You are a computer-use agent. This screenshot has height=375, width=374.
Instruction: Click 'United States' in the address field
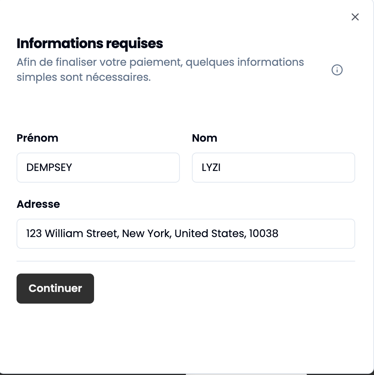(x=210, y=233)
